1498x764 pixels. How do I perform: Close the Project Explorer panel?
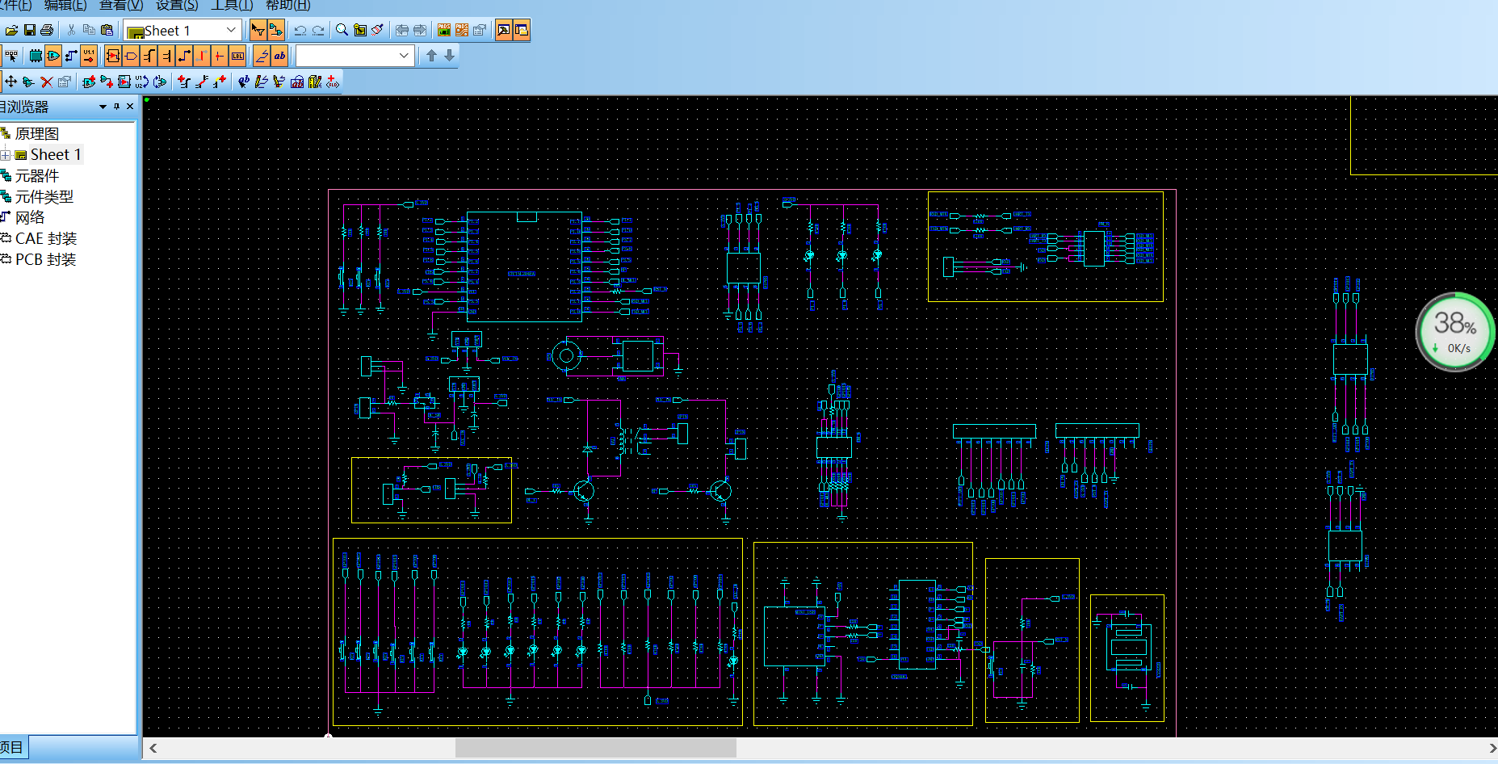click(130, 107)
